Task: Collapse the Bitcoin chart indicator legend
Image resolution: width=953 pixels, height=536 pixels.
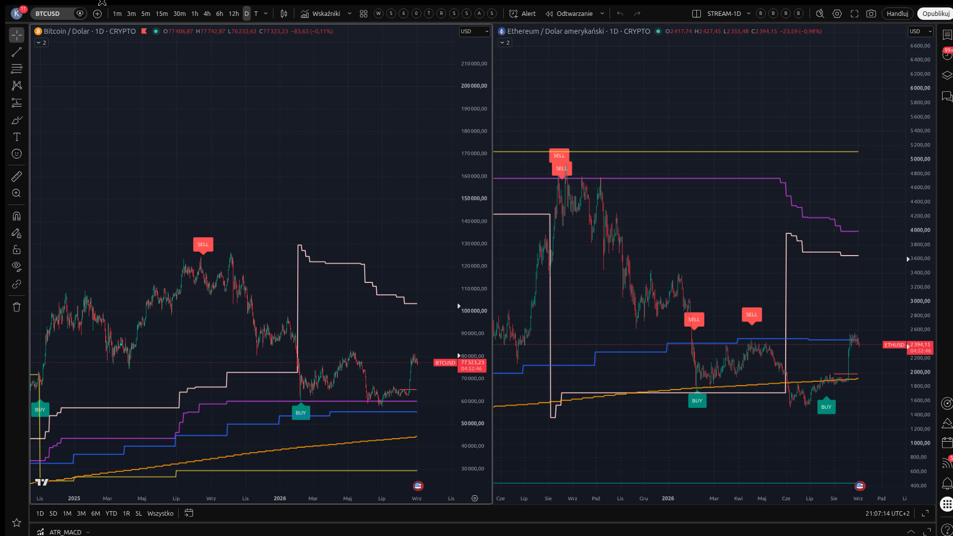Action: pyautogui.click(x=41, y=43)
